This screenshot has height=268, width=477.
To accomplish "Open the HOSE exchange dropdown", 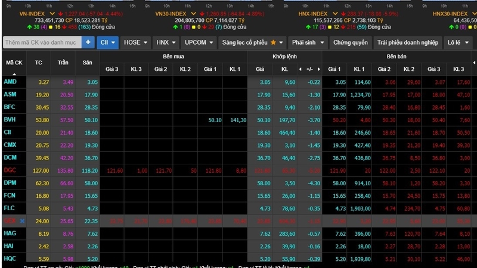I will point(135,42).
